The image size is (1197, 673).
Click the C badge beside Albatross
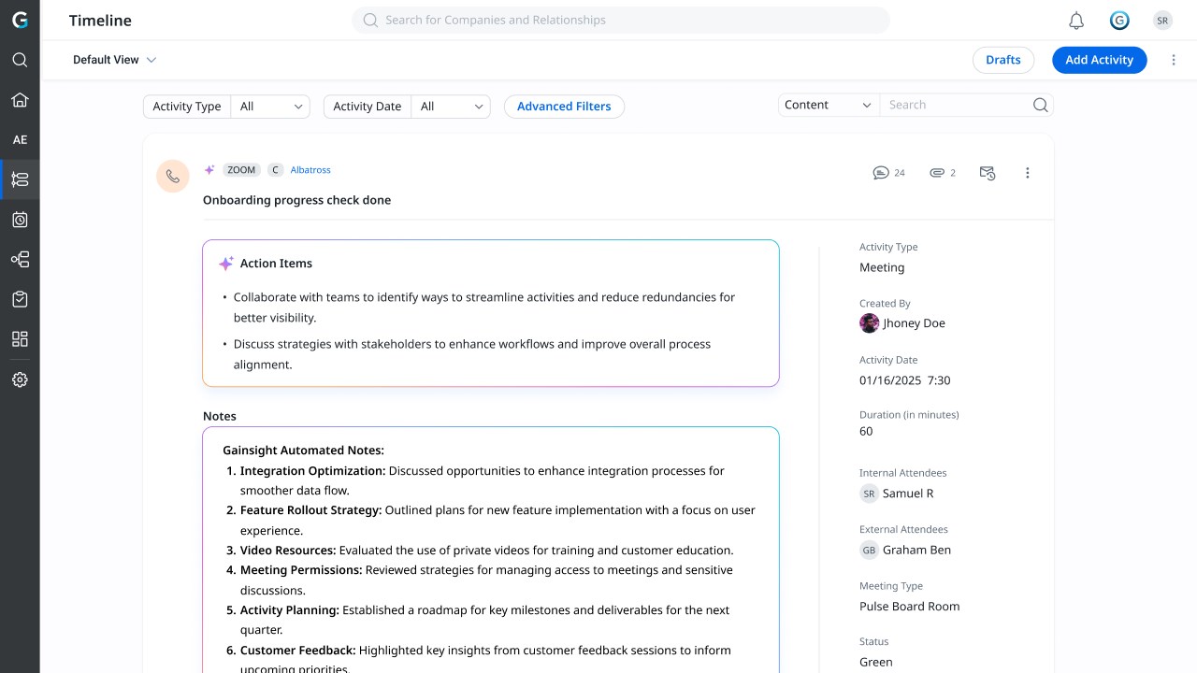275,170
